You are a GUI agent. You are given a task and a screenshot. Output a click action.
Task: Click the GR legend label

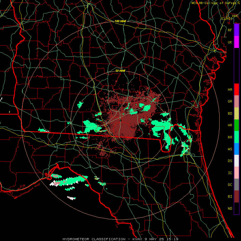tap(230, 101)
